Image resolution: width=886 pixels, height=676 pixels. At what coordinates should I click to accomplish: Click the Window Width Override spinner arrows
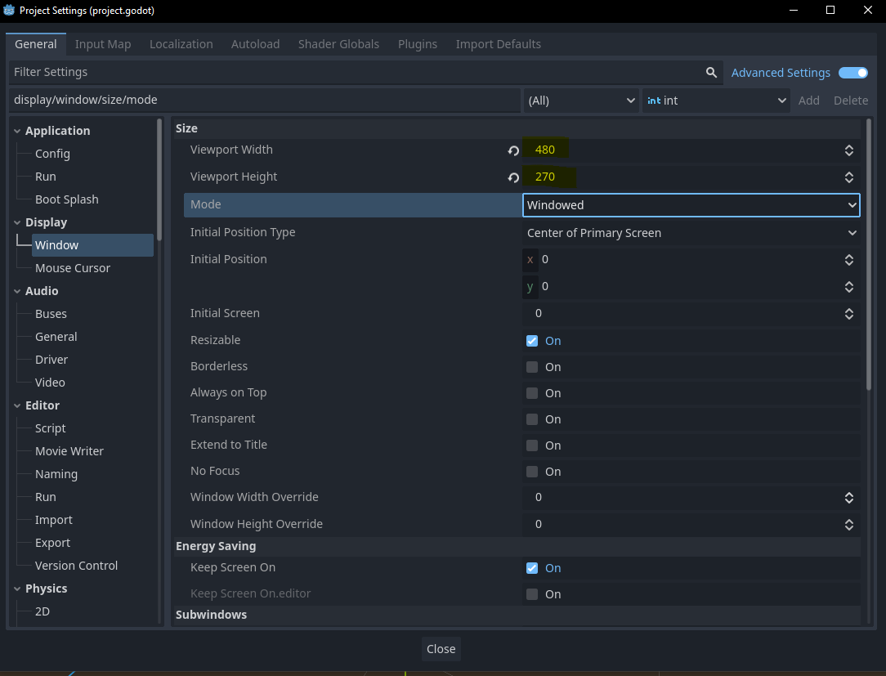point(849,498)
